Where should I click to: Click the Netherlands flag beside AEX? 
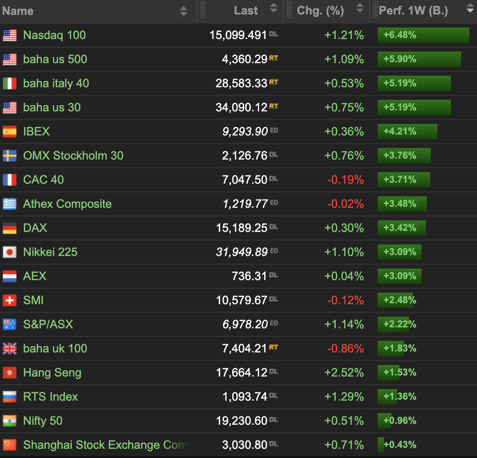[10, 276]
